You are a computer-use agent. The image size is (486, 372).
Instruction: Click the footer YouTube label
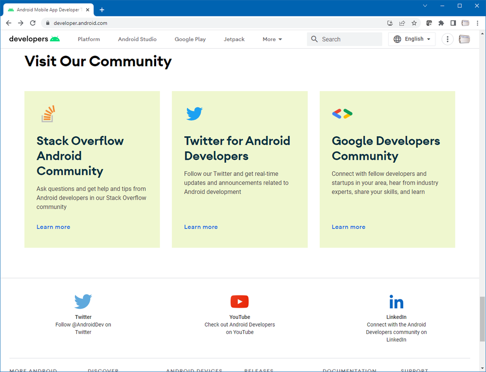click(239, 317)
